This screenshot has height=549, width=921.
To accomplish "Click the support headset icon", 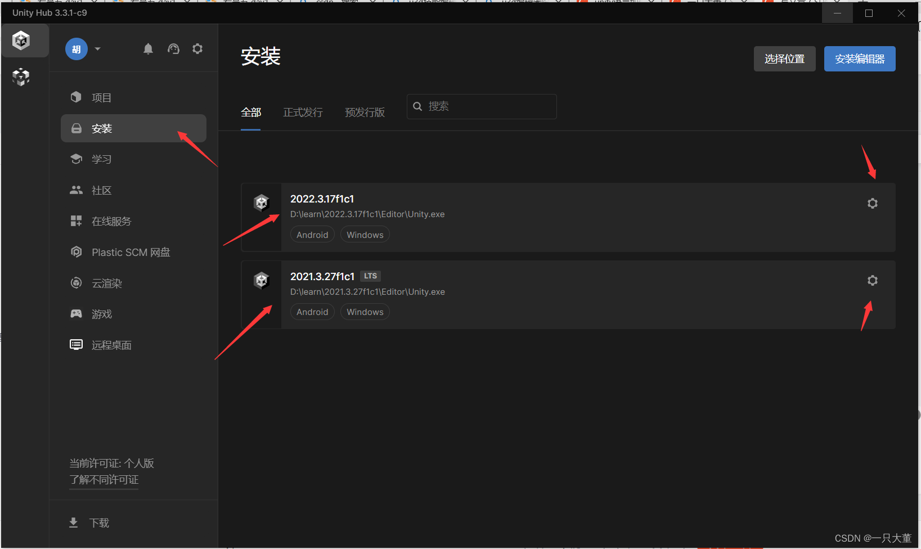I will pos(173,49).
